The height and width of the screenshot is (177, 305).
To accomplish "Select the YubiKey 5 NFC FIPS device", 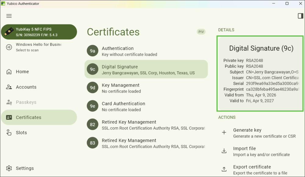I will (x=39, y=32).
